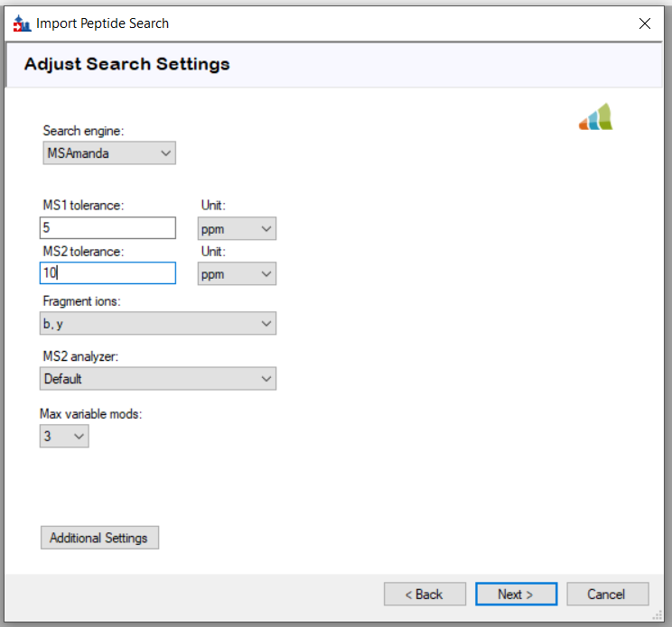Screen dimensions: 672x627
Task: Cancel the peptide search import
Action: pyautogui.click(x=607, y=594)
